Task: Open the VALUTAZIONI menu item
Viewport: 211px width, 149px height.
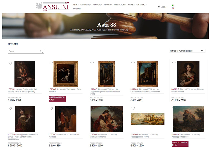Action: 120,5
